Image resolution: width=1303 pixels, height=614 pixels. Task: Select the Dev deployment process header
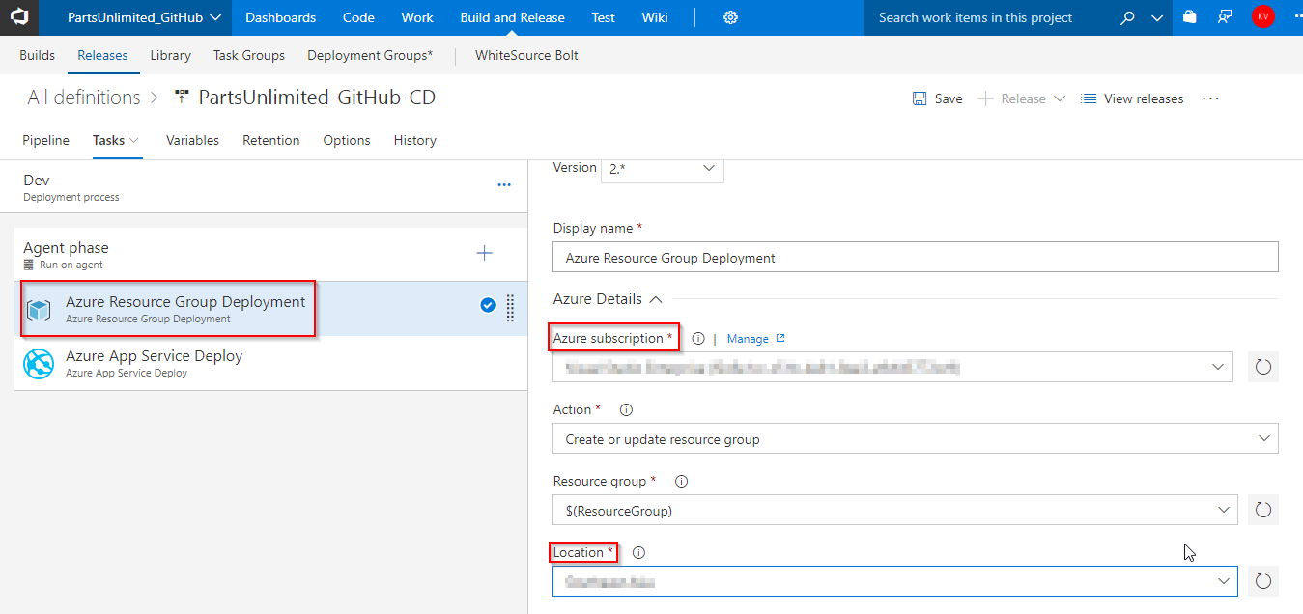point(264,187)
